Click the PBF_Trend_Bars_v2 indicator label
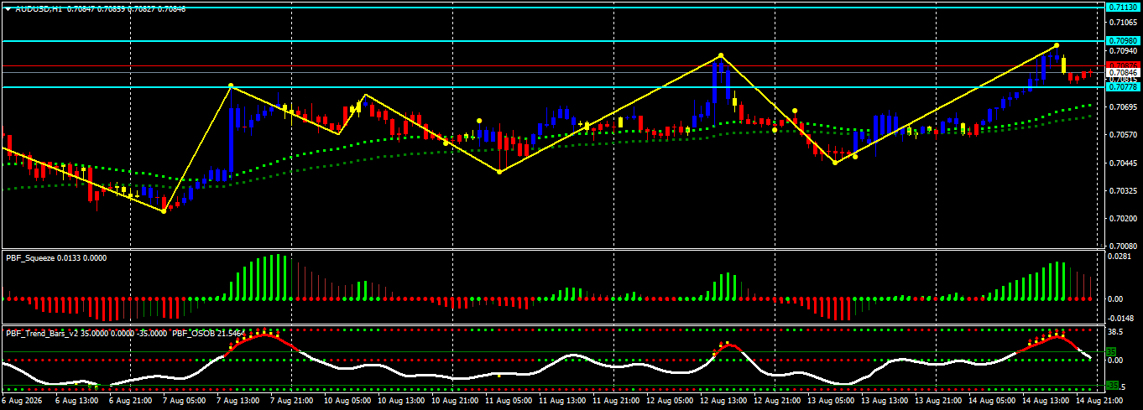Screen dimensions: 1143x410 tap(43, 333)
